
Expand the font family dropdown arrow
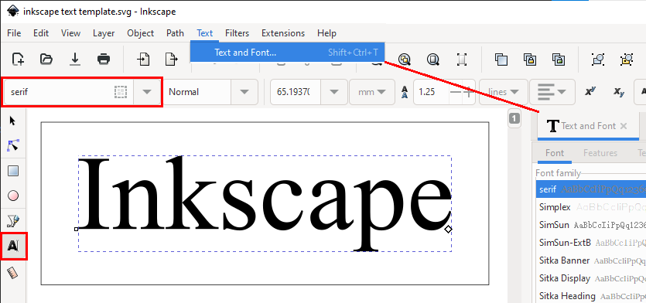(x=147, y=92)
